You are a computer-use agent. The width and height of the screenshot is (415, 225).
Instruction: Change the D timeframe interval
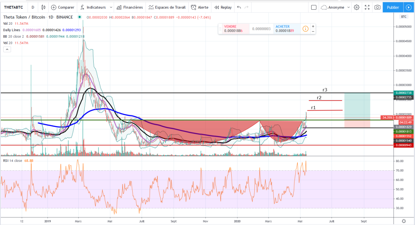pos(33,7)
